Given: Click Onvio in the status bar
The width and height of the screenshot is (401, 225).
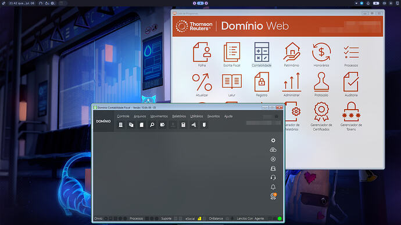Looking at the screenshot, I should 98,219.
